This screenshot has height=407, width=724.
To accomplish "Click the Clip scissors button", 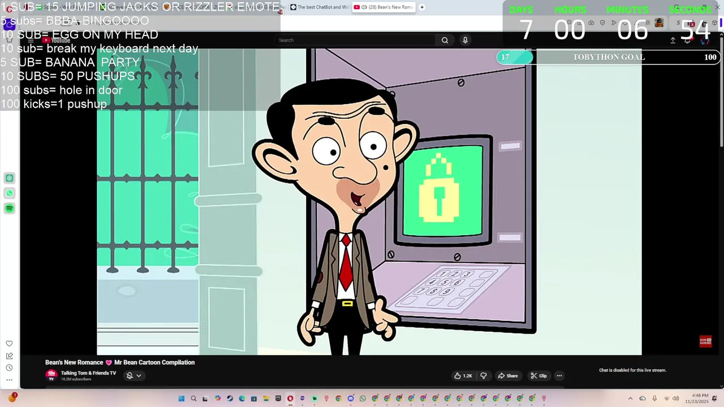I will 538,376.
